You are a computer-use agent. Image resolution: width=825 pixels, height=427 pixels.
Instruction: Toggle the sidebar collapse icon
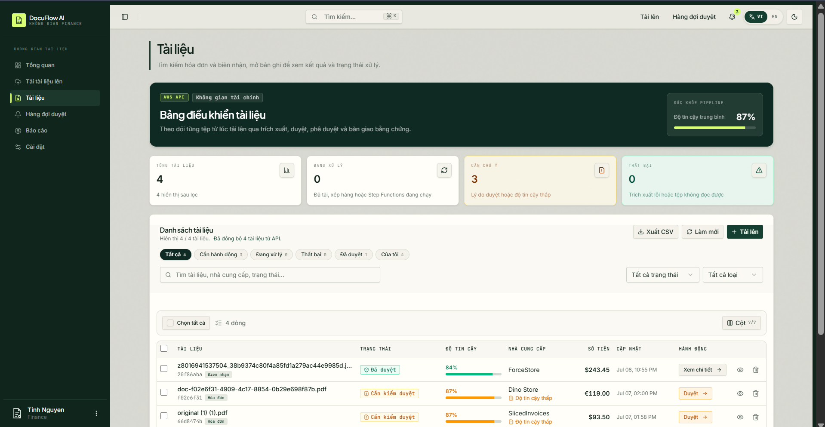pyautogui.click(x=125, y=17)
